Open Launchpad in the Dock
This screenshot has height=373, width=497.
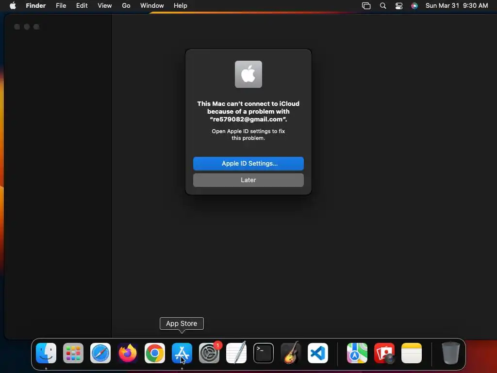(73, 353)
